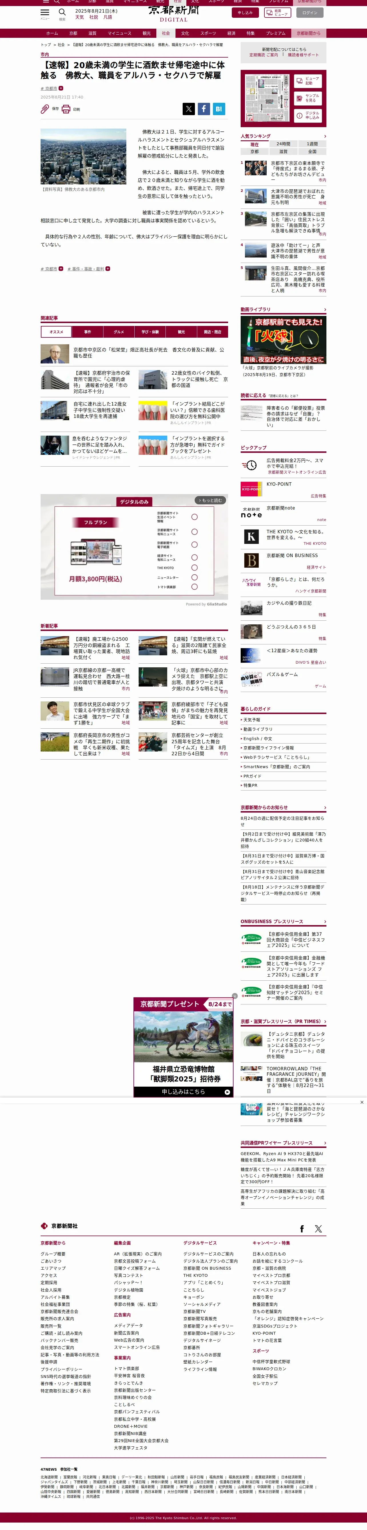Open the English / 中文 guide link
Screen dimensions: 367x1530
pyautogui.click(x=257, y=738)
